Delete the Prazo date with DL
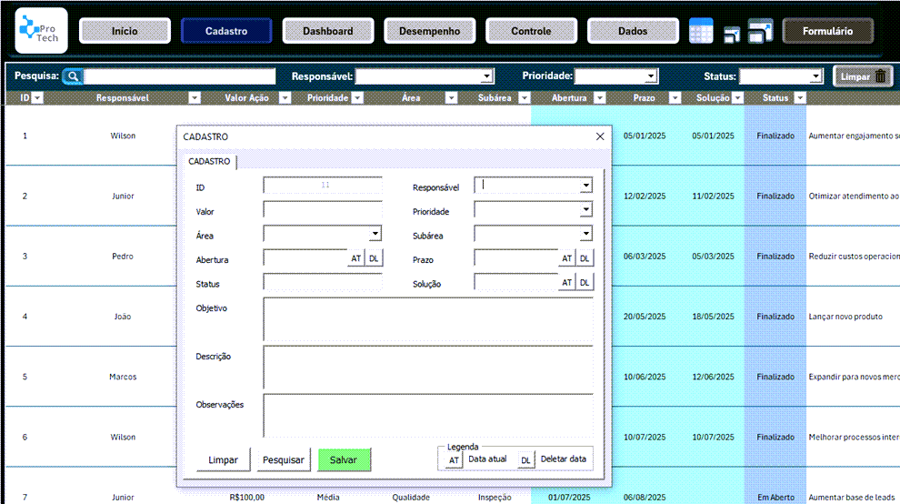The image size is (900, 504). 585,259
